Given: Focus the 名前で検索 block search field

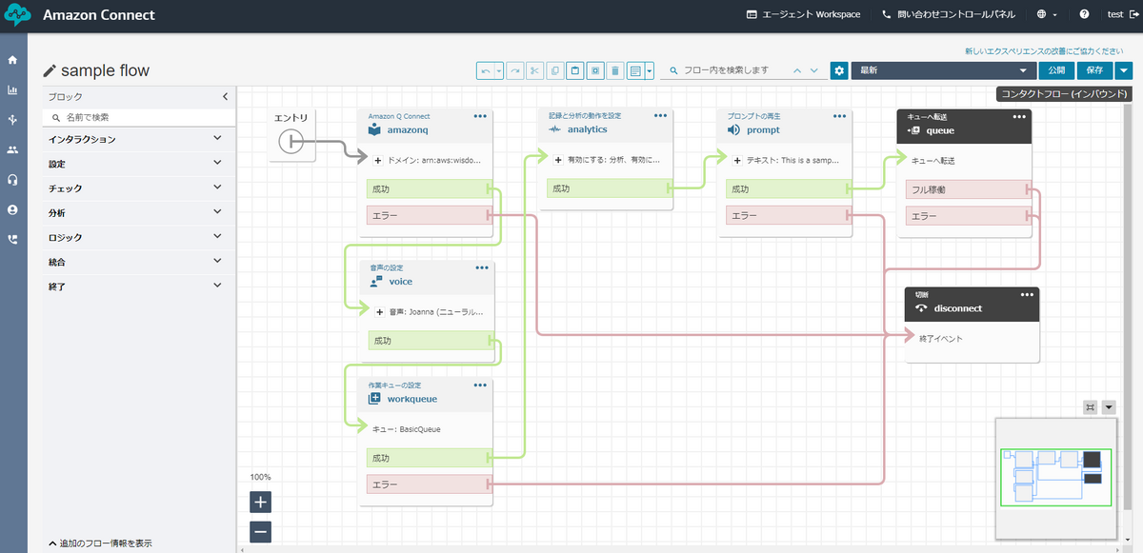Looking at the screenshot, I should (139, 117).
